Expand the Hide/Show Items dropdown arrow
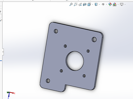133x99 pixels. click(x=107, y=4)
